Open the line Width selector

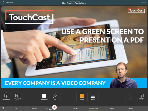pos(93,96)
